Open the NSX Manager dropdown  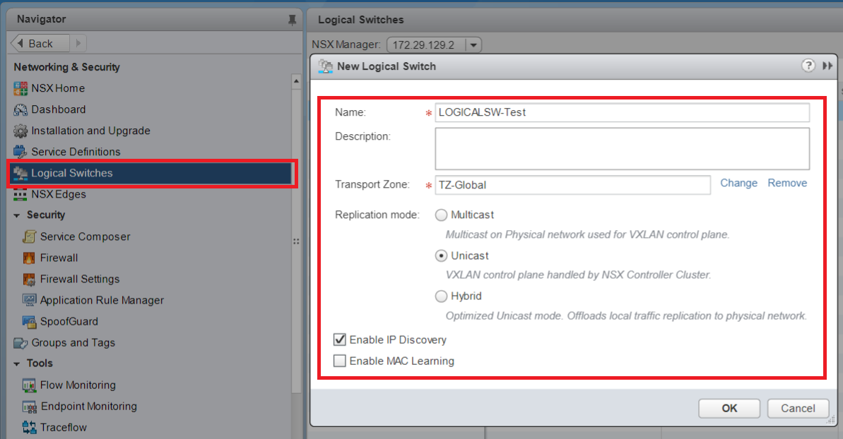click(473, 45)
